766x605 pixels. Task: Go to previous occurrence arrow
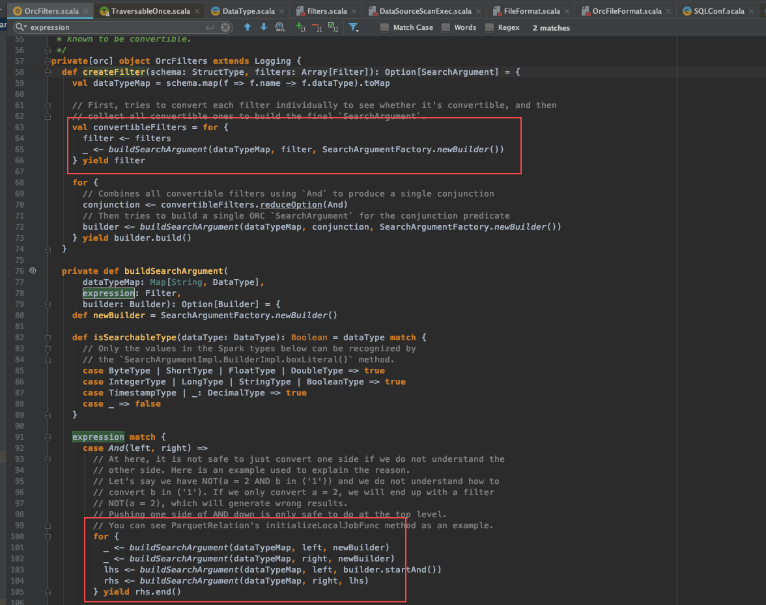point(248,27)
